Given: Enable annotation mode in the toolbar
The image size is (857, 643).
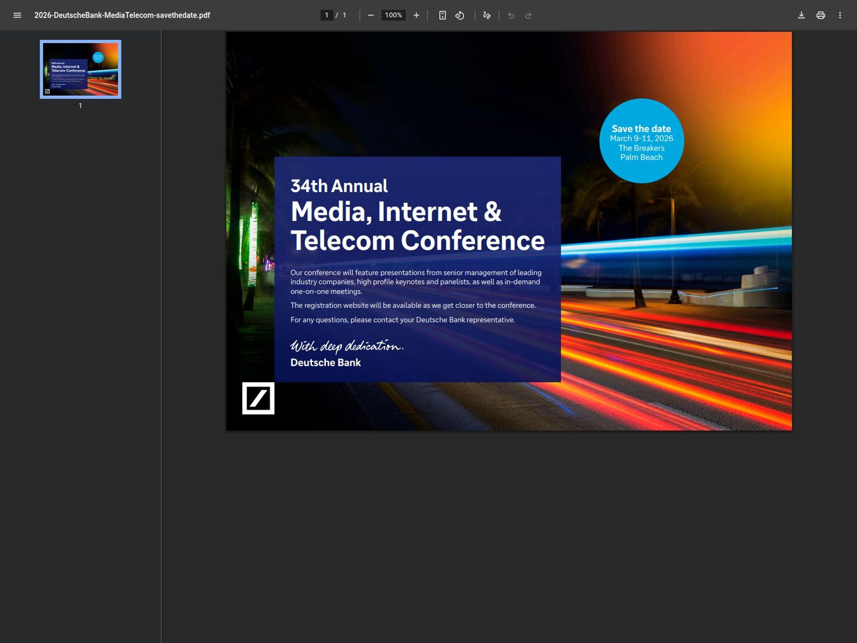Looking at the screenshot, I should [x=487, y=15].
